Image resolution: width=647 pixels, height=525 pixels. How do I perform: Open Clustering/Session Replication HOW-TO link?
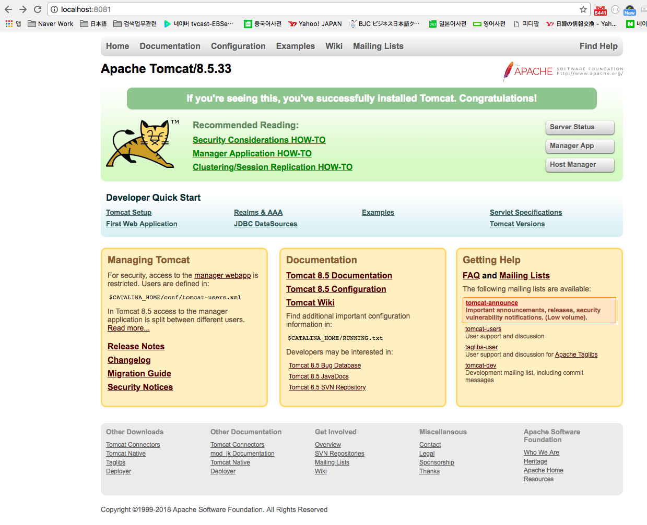(273, 167)
